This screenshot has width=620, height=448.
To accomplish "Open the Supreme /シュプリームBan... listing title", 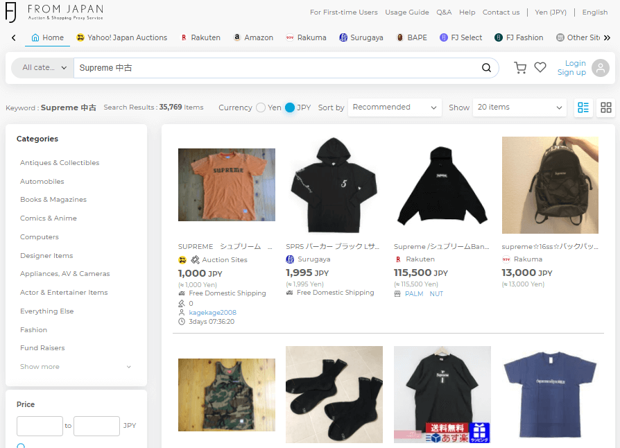I will 441,246.
